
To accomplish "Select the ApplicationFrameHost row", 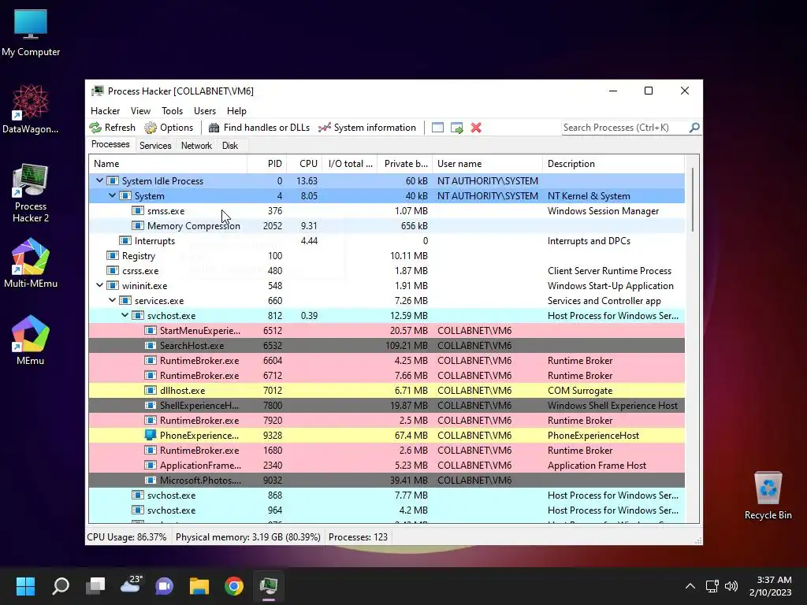I will (x=386, y=465).
